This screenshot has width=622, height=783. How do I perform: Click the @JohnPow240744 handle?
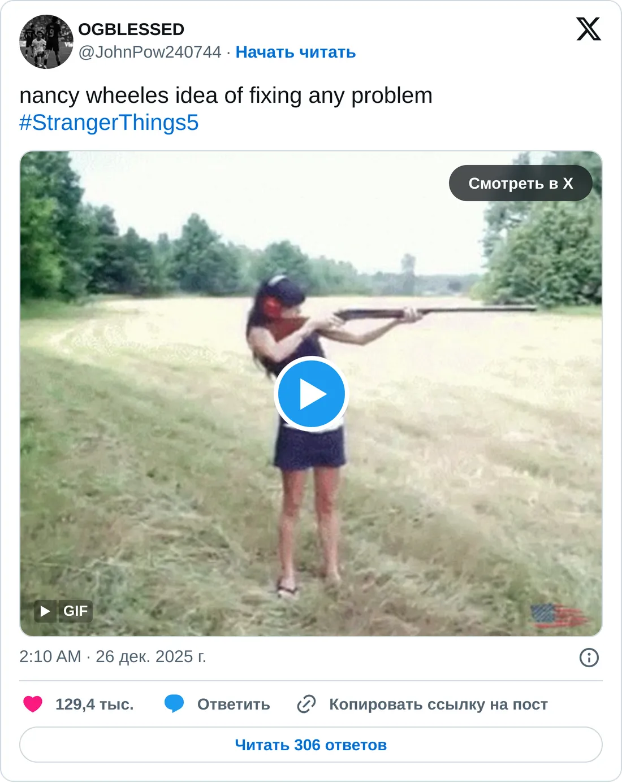click(x=150, y=52)
